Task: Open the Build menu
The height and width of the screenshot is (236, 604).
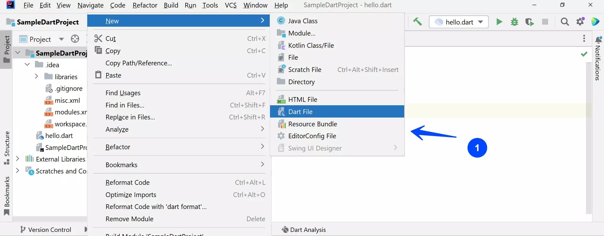Action: pyautogui.click(x=171, y=5)
